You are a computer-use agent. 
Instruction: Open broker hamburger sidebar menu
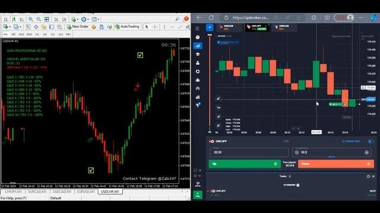pos(198,28)
